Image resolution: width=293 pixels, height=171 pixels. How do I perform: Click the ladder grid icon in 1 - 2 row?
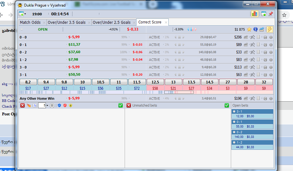point(258,59)
